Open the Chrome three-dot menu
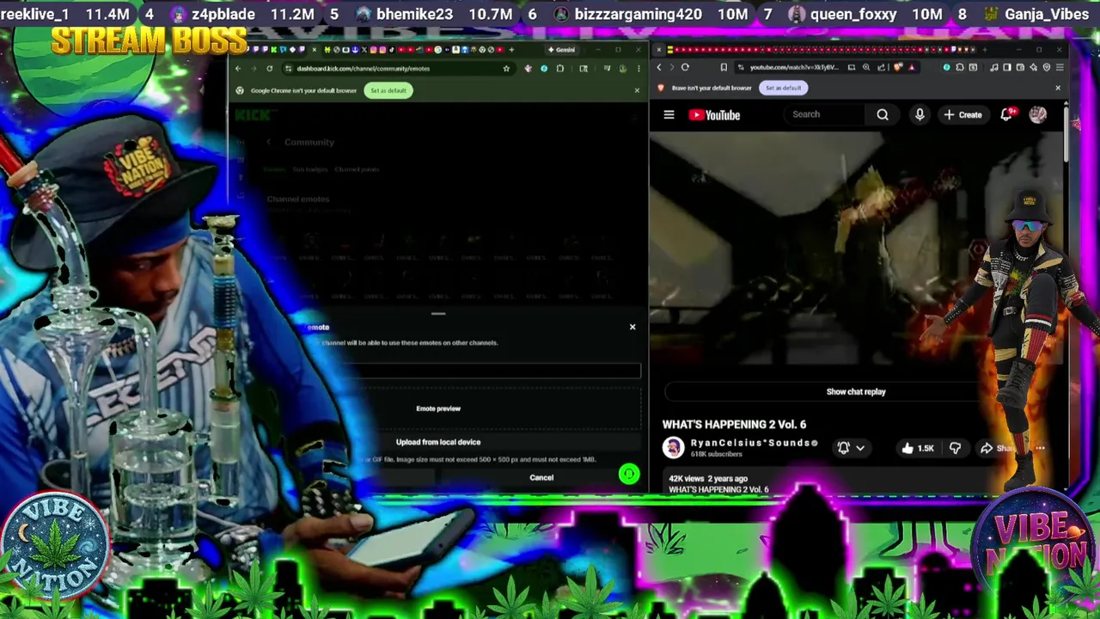 639,69
